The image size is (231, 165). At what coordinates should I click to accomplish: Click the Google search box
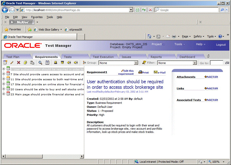pyautogui.click(x=187, y=10)
